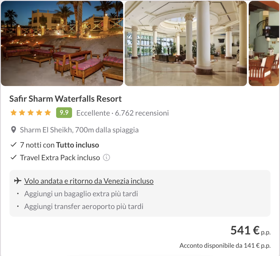Click the first rating star
280x256 pixels.
[14, 113]
